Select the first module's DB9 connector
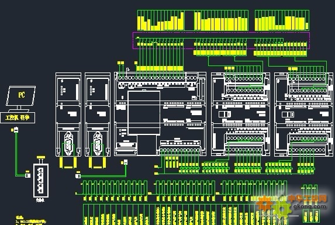Viewport: 335px width, 225px height. [68, 143]
